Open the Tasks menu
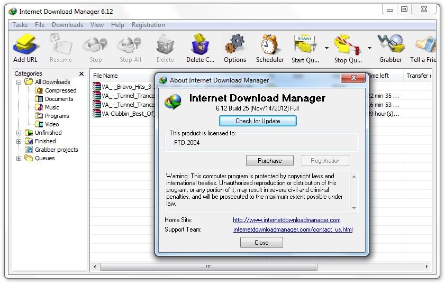The image size is (445, 285). (20, 25)
